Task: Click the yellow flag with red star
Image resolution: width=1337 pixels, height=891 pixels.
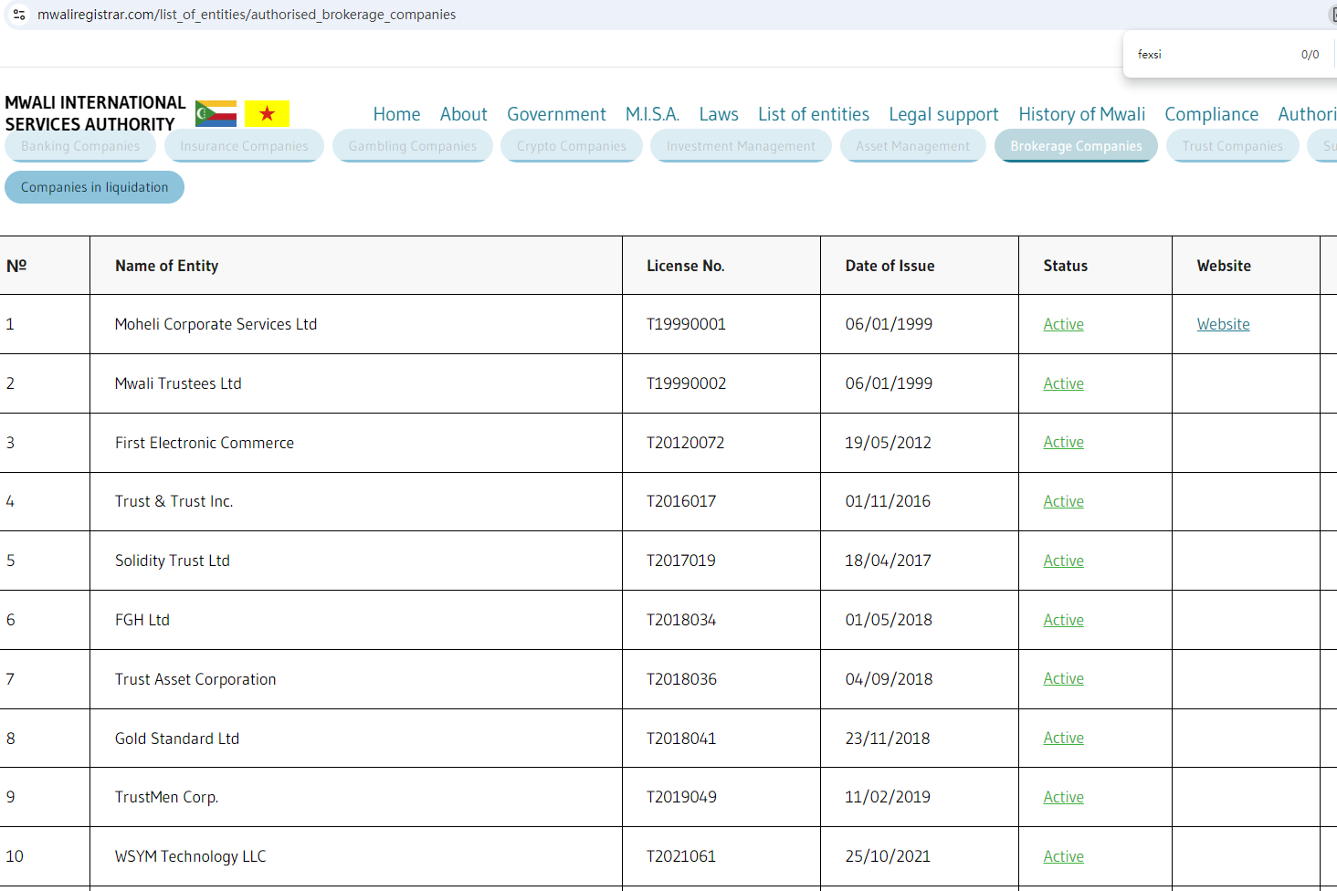Action: click(267, 114)
